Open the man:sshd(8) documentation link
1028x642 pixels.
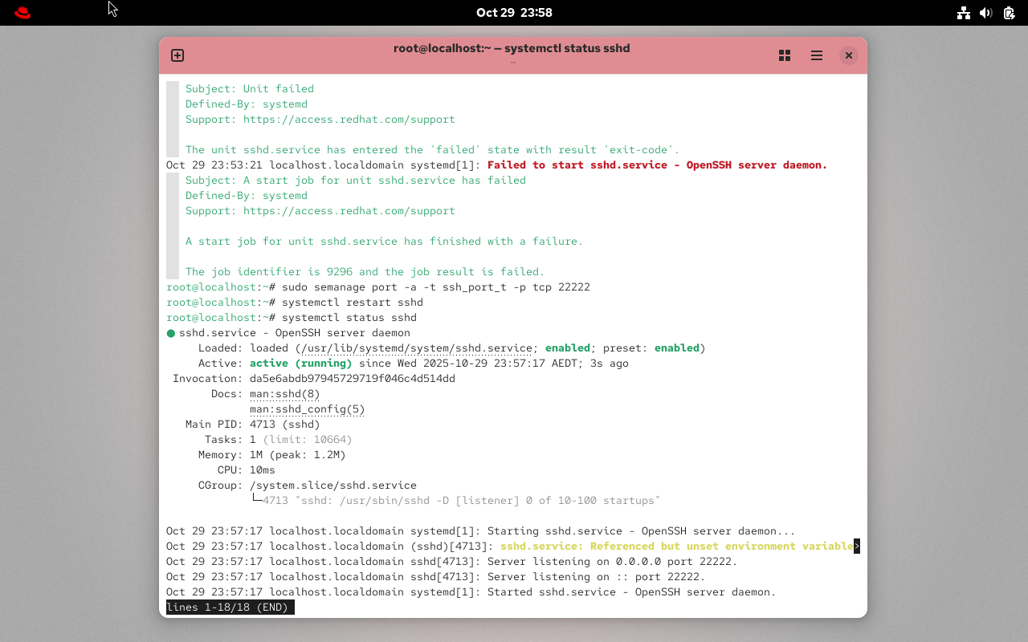284,393
